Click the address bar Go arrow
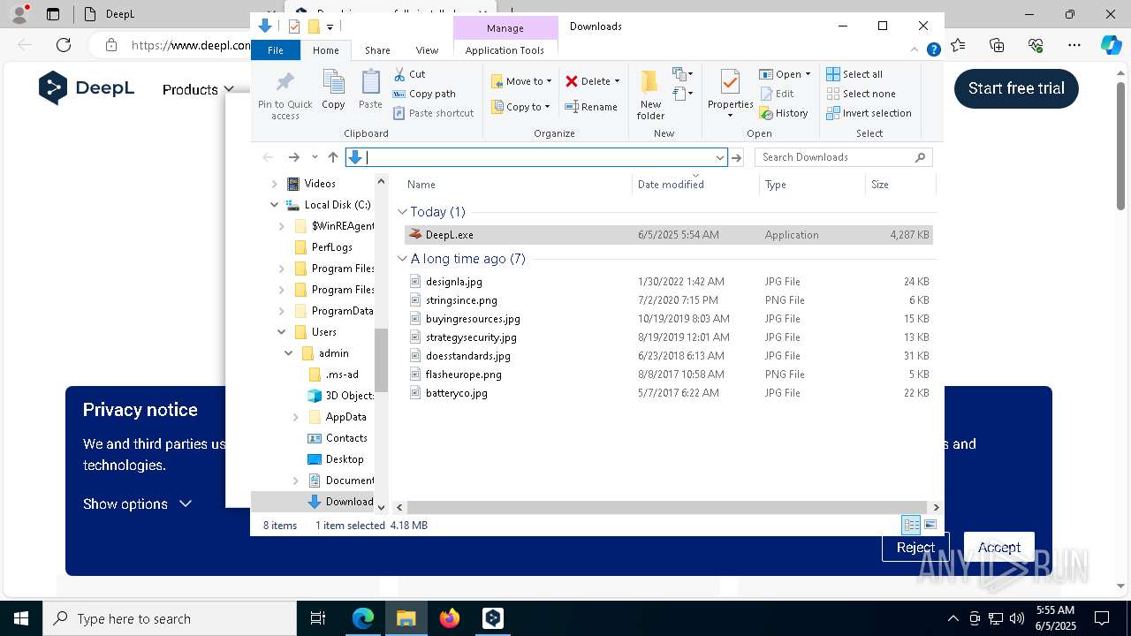Screen dimensions: 1131x636 737,157
